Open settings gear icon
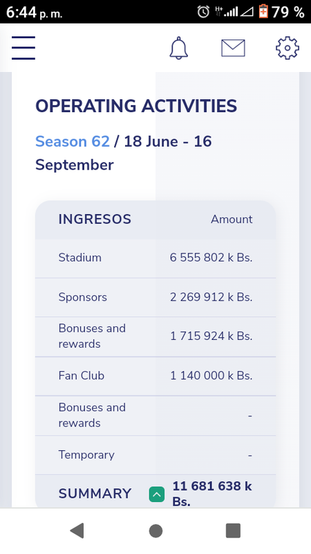The height and width of the screenshot is (554, 311). [288, 48]
